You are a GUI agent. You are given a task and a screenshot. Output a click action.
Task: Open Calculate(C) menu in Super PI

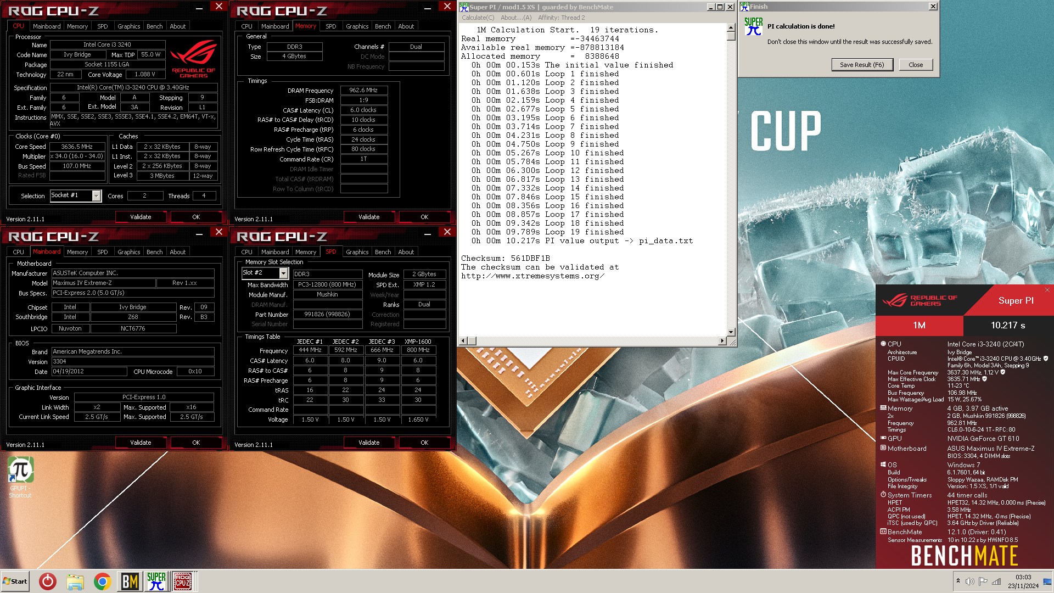coord(478,18)
